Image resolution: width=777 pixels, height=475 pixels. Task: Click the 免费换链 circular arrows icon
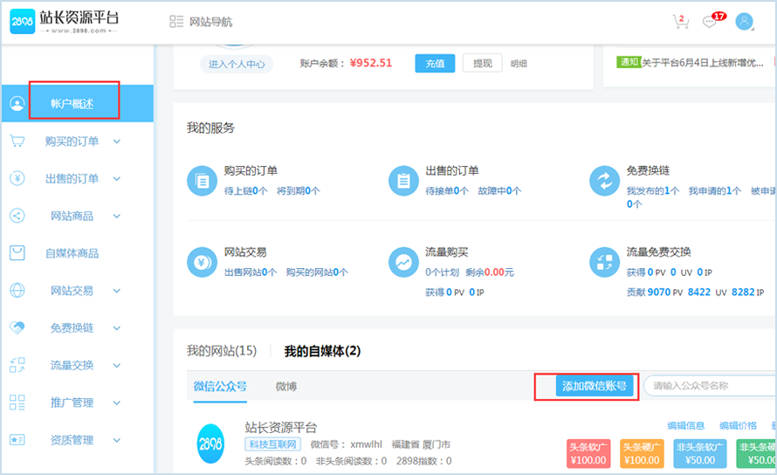click(603, 181)
